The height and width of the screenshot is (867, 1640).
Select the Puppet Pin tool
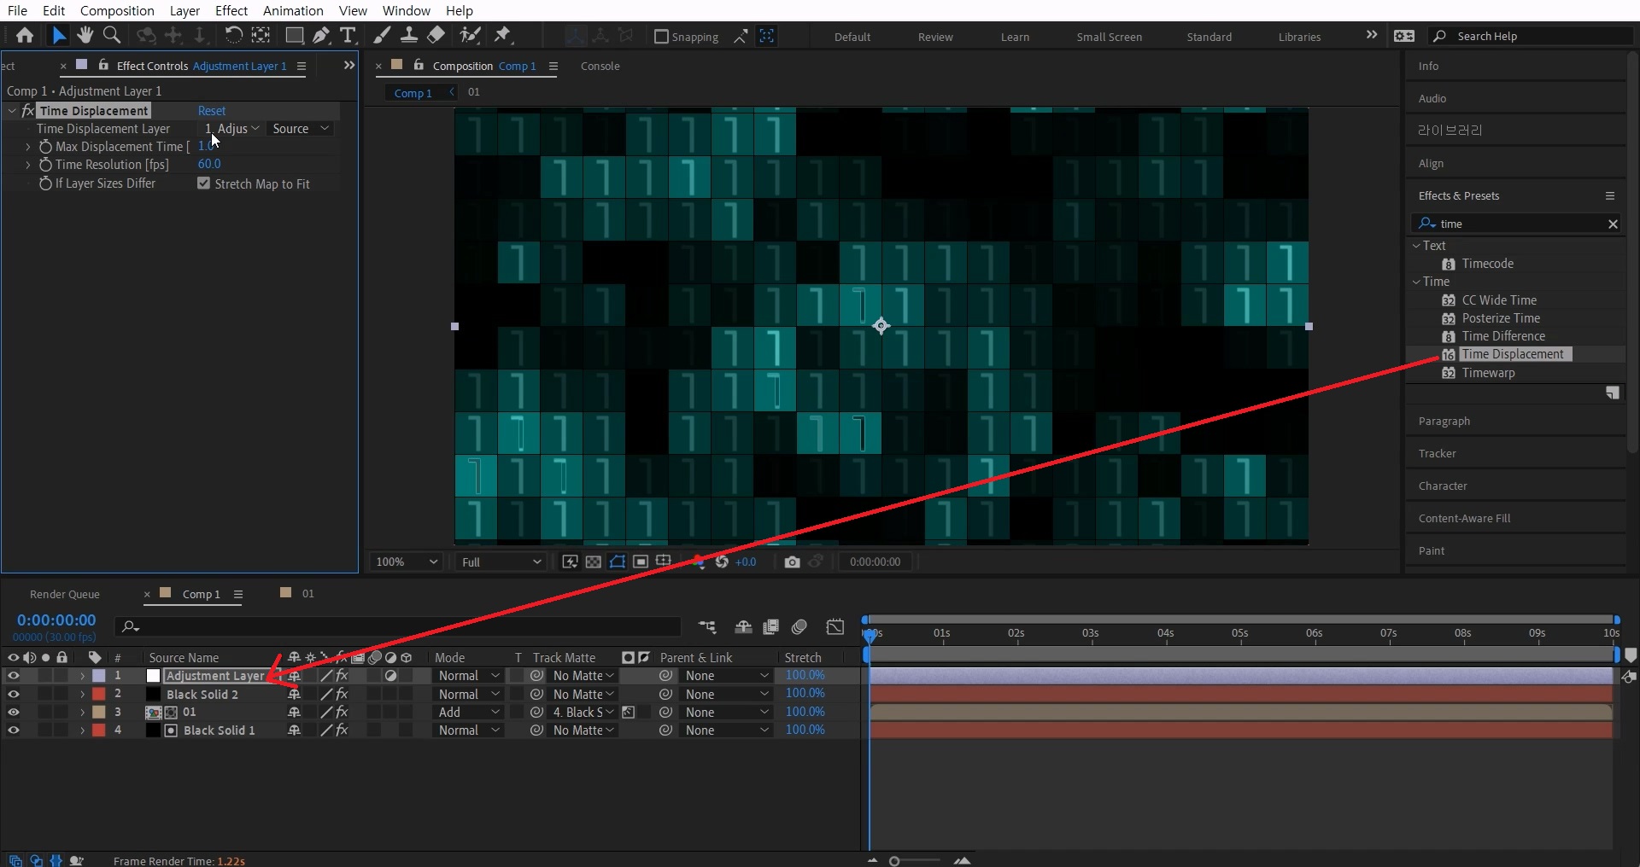pyautogui.click(x=502, y=36)
